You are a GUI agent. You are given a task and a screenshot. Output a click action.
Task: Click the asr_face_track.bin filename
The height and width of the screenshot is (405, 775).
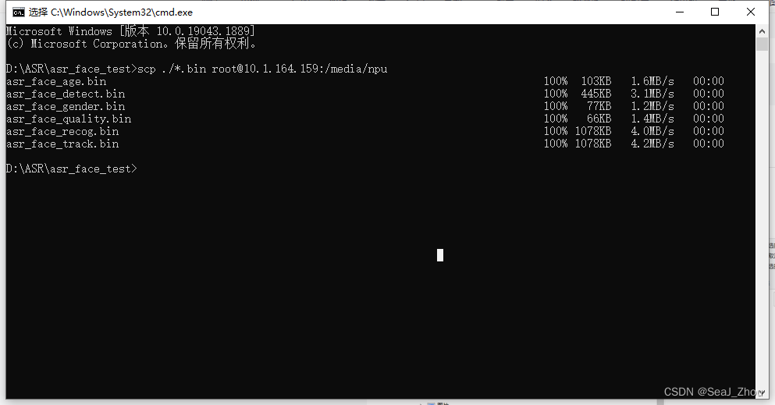coord(62,144)
